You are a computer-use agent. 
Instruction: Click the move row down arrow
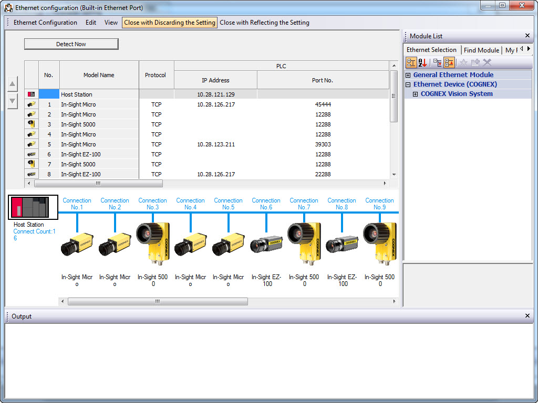coord(13,101)
